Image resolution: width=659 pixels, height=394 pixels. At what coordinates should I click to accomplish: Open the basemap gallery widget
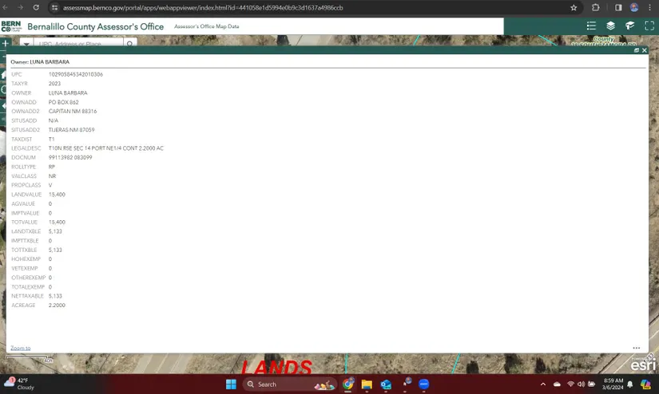(630, 26)
